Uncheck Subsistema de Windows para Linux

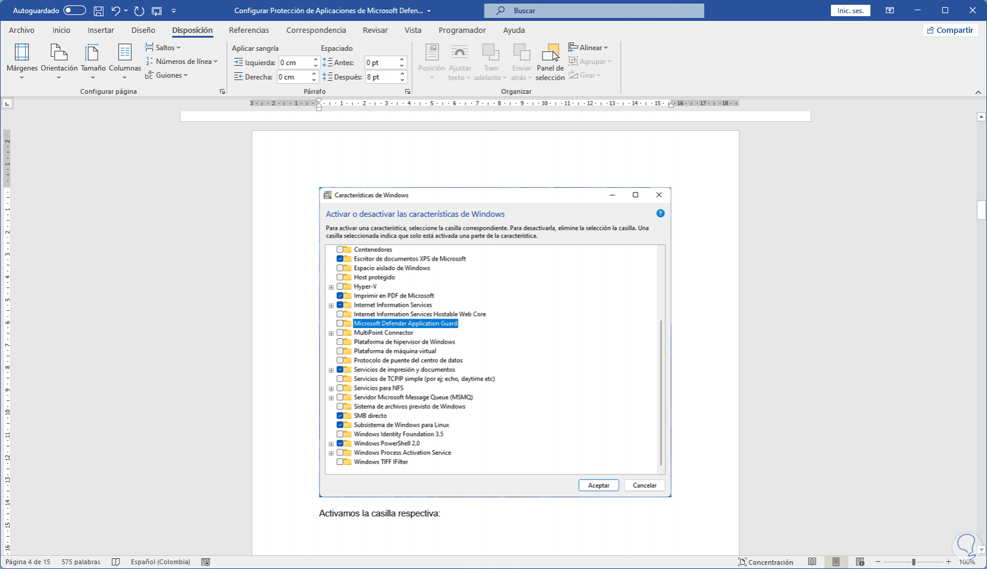point(340,425)
